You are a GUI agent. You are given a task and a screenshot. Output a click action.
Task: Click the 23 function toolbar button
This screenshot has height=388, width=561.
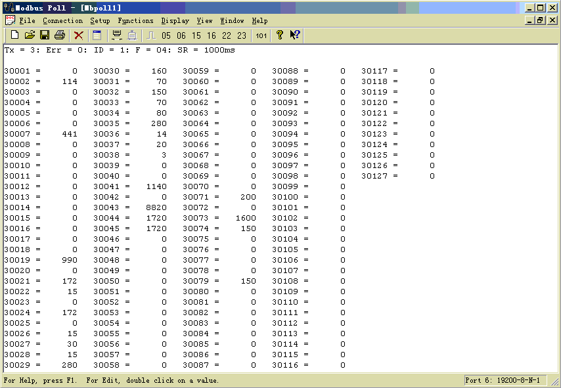coord(242,35)
